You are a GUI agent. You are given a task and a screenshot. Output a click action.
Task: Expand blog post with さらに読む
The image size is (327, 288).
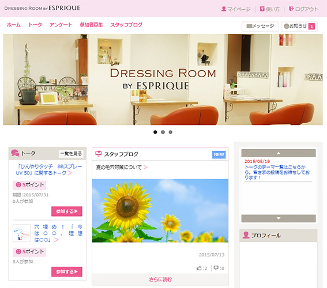coord(160,279)
